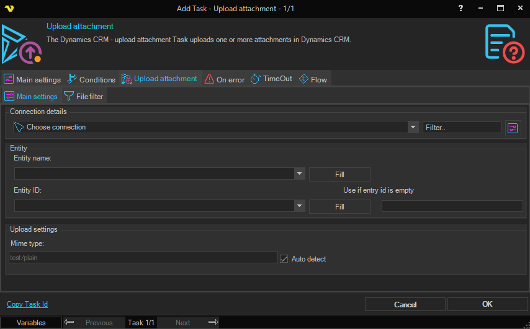Click the Upload attachment task logo icon

[22, 44]
